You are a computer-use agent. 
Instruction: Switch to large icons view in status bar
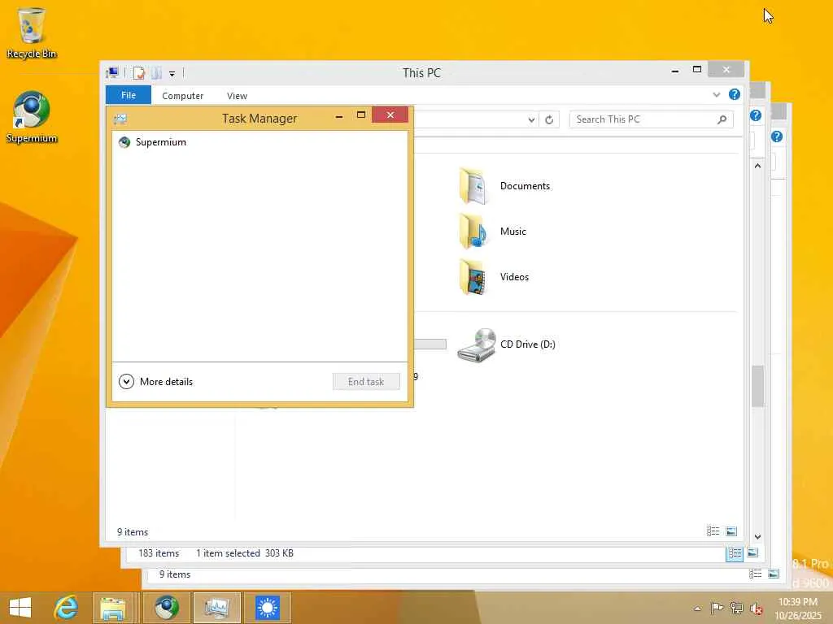[731, 531]
